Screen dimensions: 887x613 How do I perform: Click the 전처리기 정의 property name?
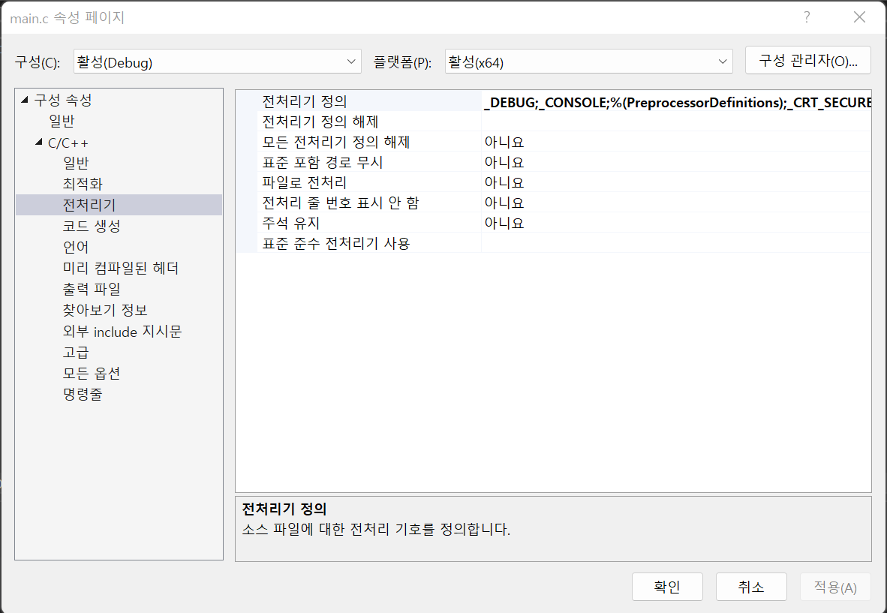tap(305, 101)
